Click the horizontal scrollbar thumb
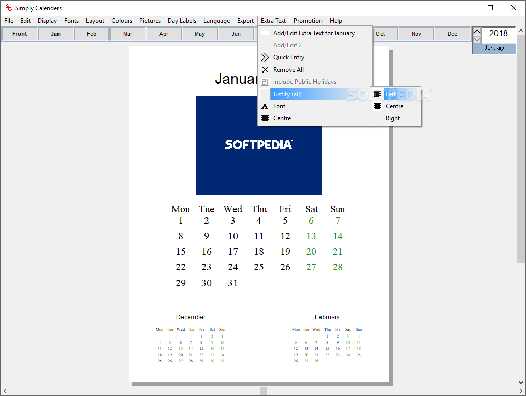Viewport: 526px width, 396px height. coord(264,391)
